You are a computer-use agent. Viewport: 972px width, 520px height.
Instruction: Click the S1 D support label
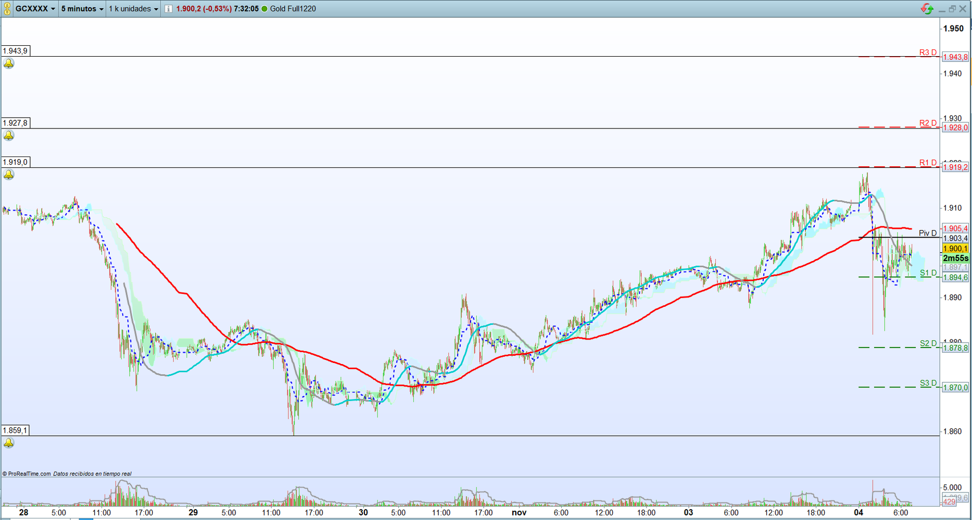(928, 273)
